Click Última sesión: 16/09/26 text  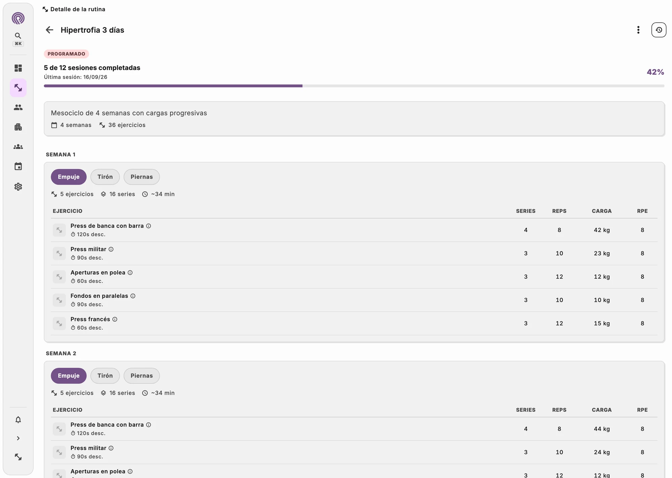tap(76, 77)
